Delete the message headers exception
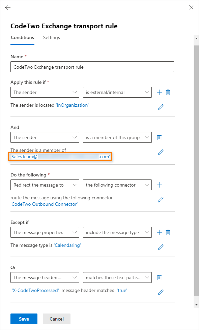 [x=159, y=277]
